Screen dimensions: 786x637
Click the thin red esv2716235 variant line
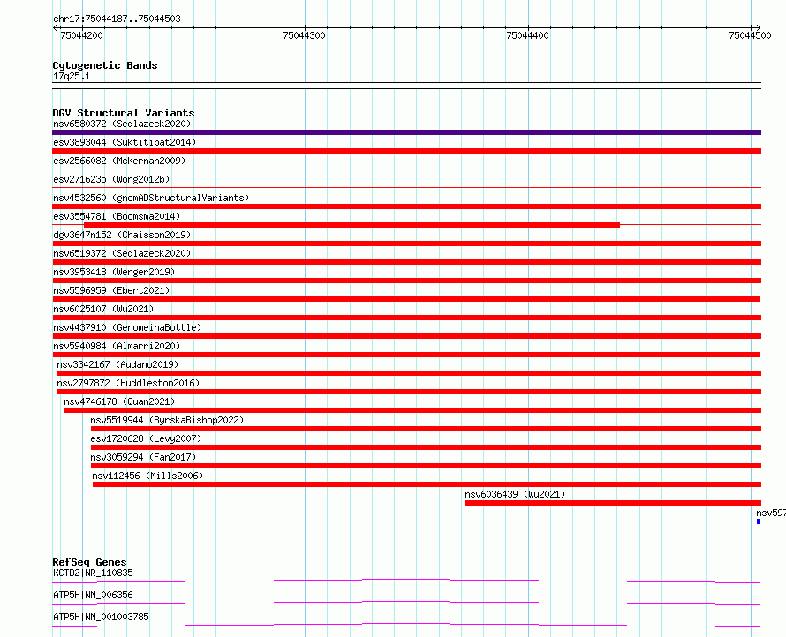(x=406, y=188)
